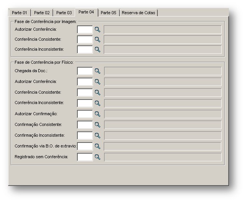
Task: Click the Chegada da Doc. code field
Action: (85, 71)
